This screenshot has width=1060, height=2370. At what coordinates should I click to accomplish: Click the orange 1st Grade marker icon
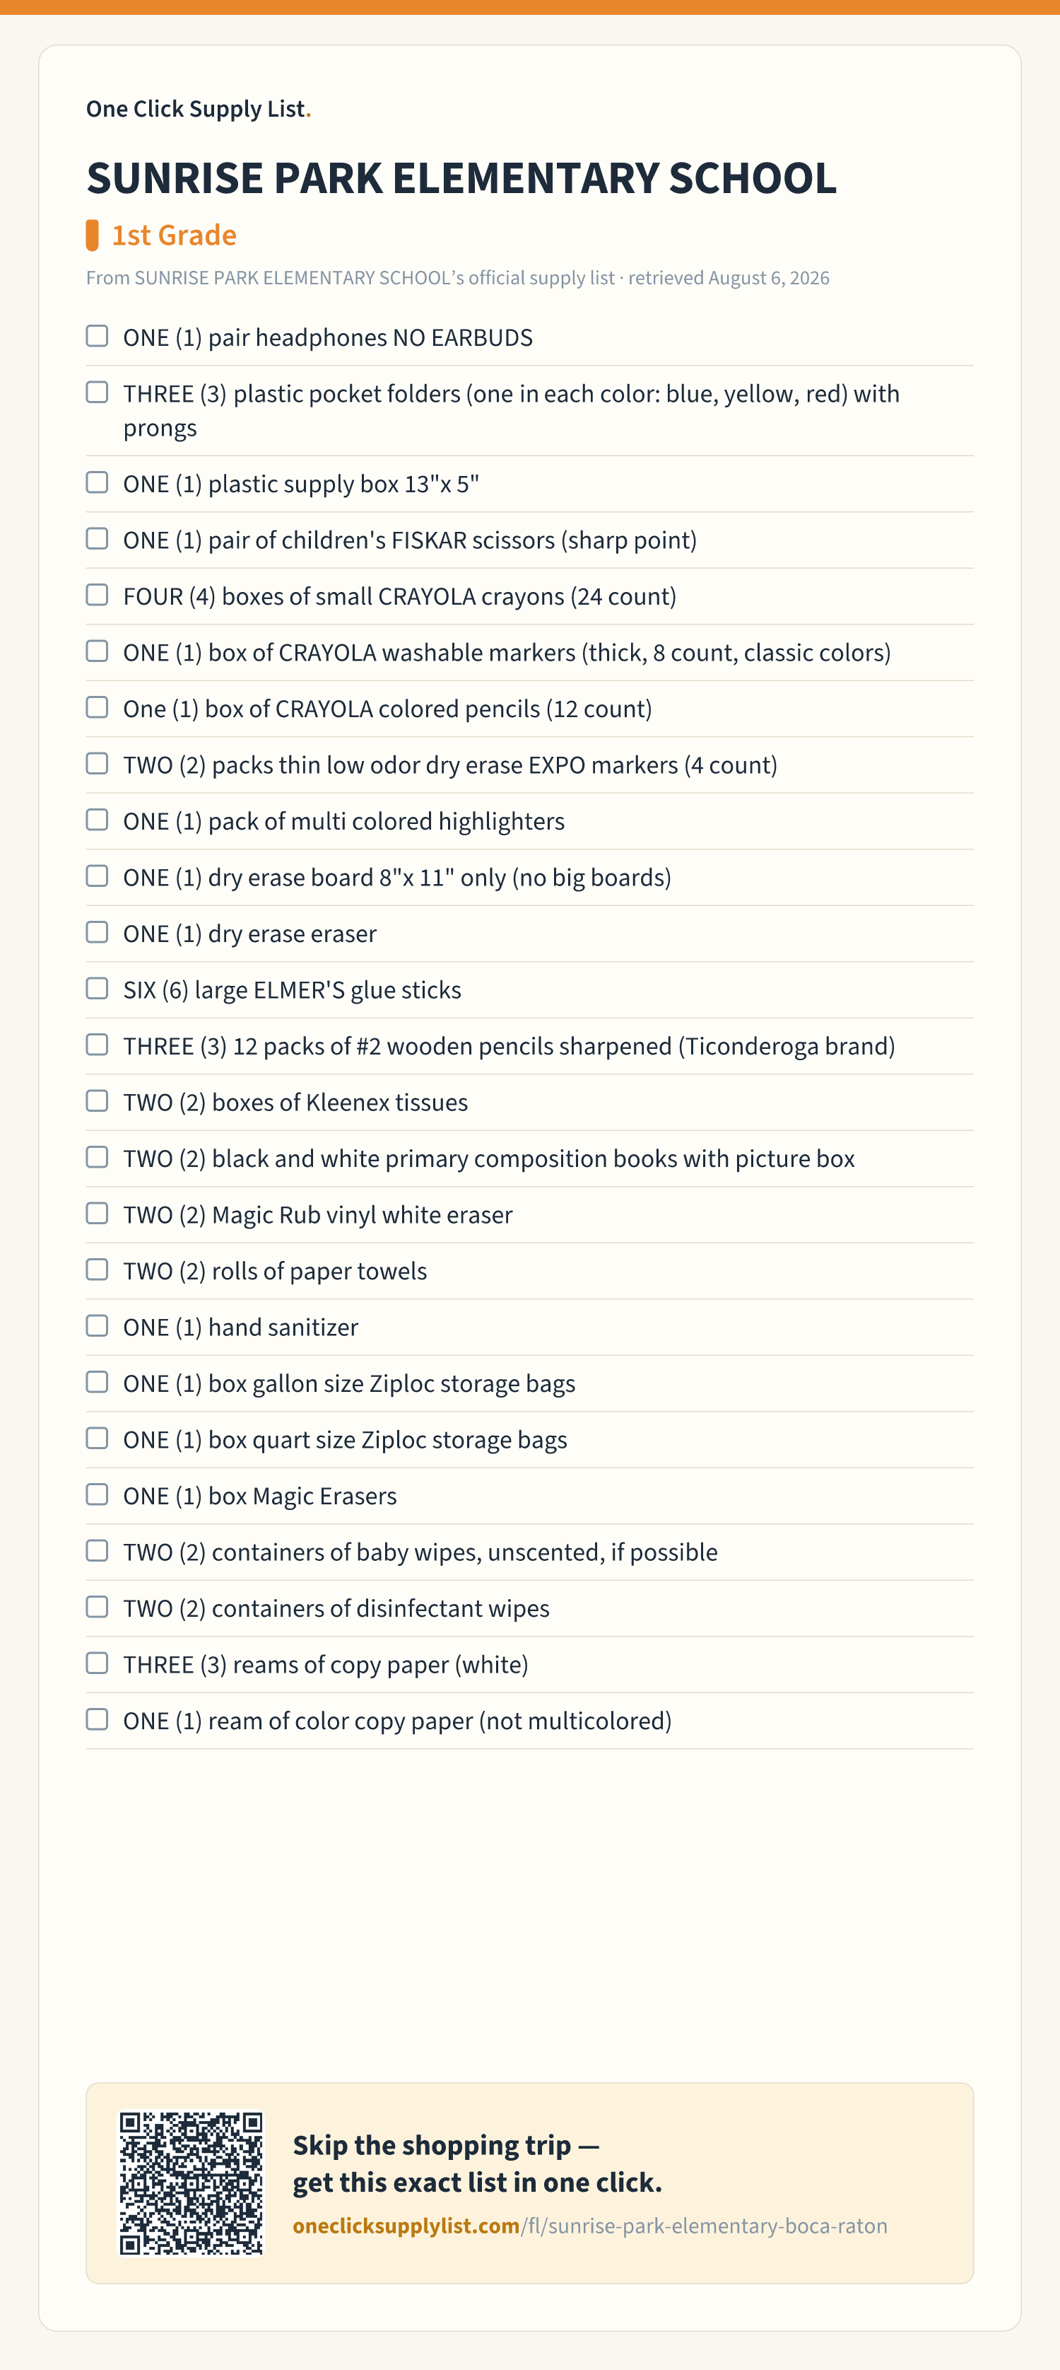click(x=92, y=236)
